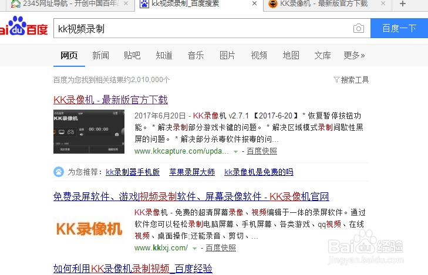Switch to 音乐 results
The width and height of the screenshot is (428, 275).
[x=196, y=55]
